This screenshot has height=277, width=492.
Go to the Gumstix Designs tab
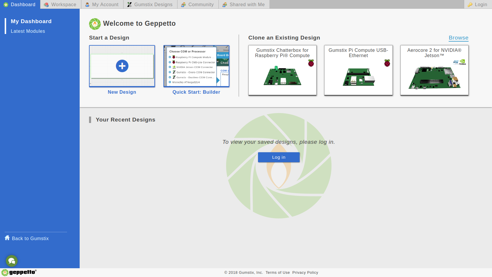pos(150,4)
